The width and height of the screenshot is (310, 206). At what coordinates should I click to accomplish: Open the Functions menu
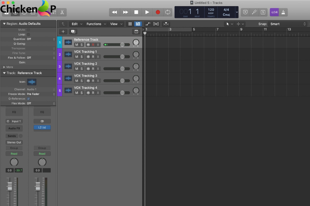94,24
